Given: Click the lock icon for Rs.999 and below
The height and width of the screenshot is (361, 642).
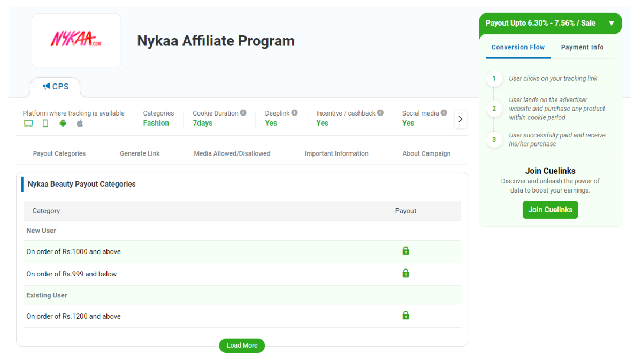Looking at the screenshot, I should (406, 273).
